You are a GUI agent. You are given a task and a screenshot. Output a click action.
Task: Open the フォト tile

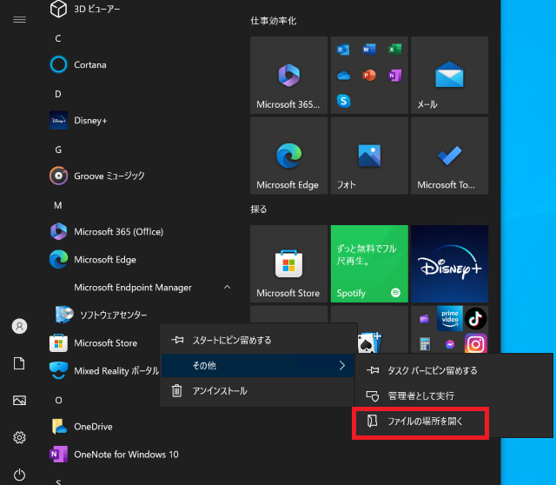pos(369,156)
